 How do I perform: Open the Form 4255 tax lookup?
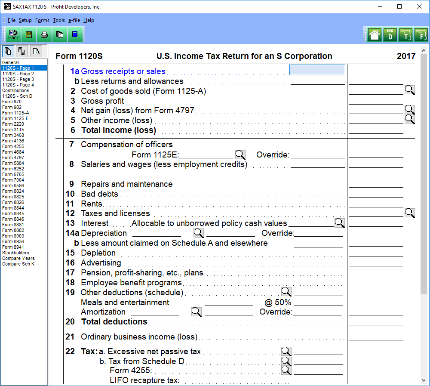[x=286, y=370]
